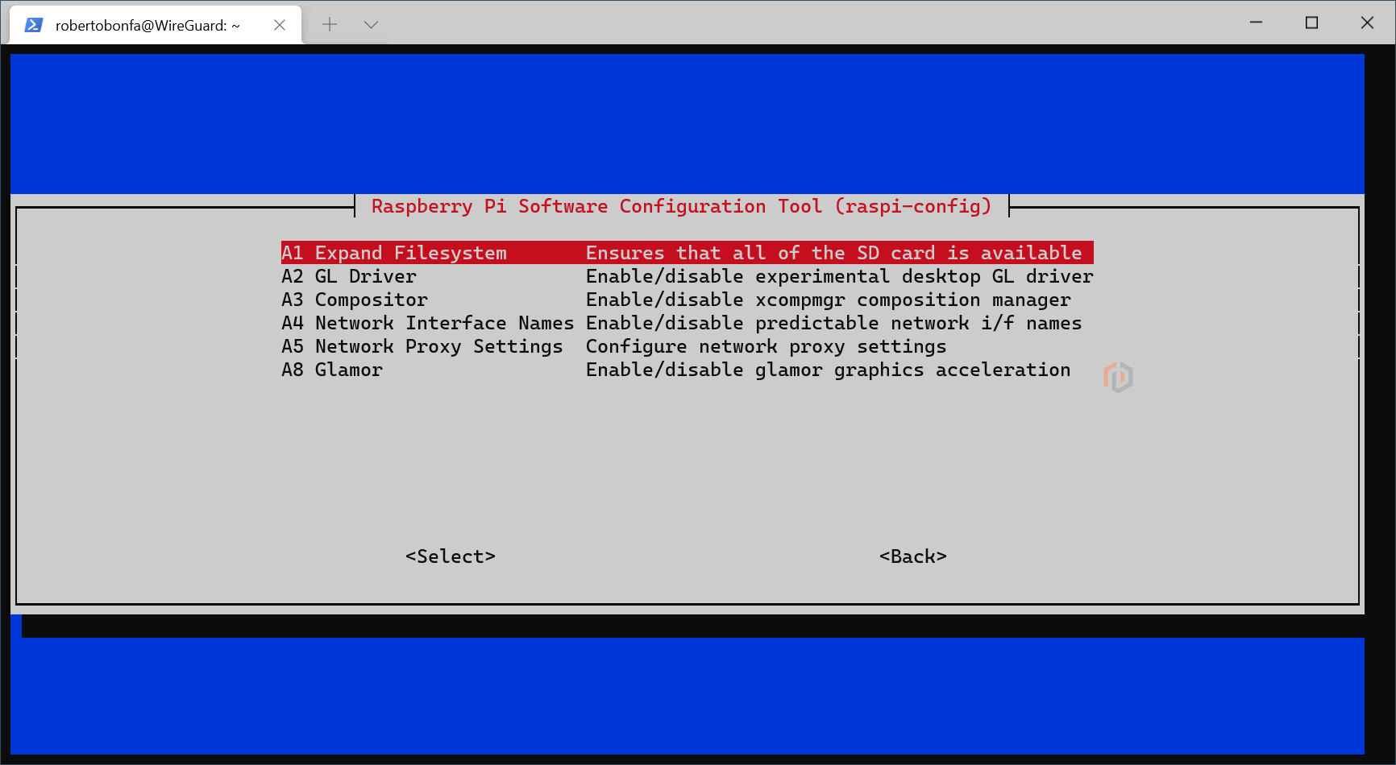This screenshot has height=765, width=1396.
Task: Click the <Back> button
Action: 913,556
